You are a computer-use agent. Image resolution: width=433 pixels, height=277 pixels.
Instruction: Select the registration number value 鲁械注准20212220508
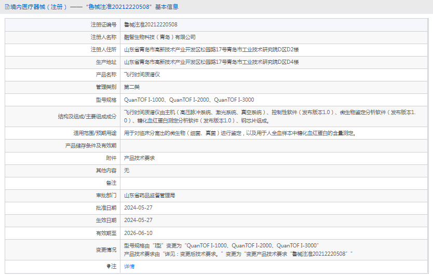pyautogui.click(x=151, y=25)
